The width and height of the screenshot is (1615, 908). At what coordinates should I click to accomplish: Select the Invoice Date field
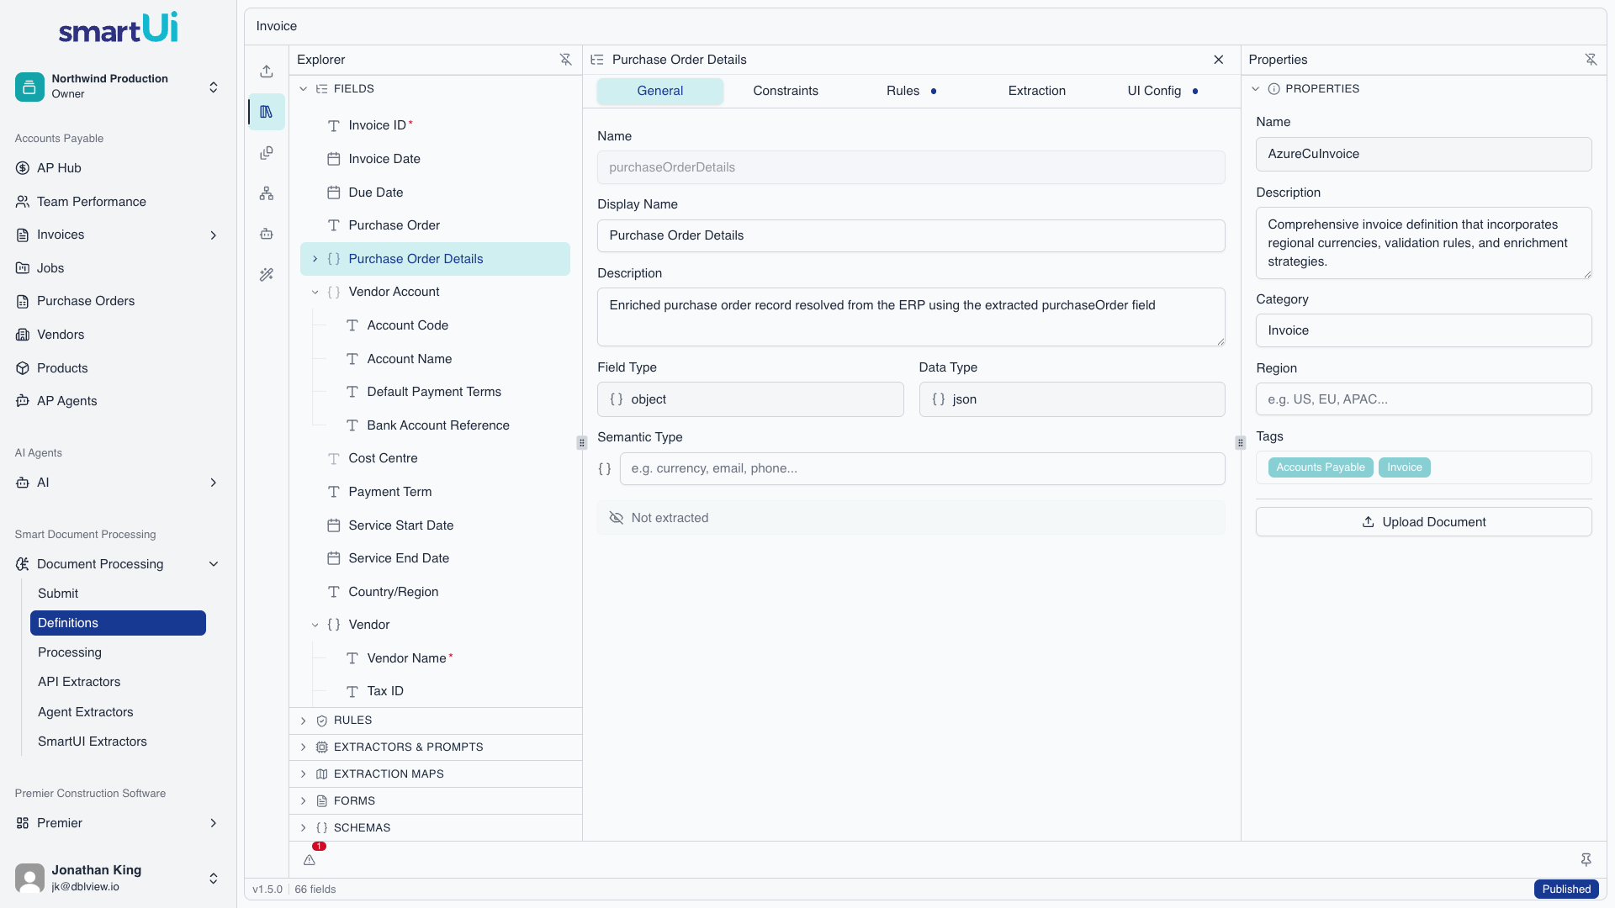pyautogui.click(x=435, y=159)
